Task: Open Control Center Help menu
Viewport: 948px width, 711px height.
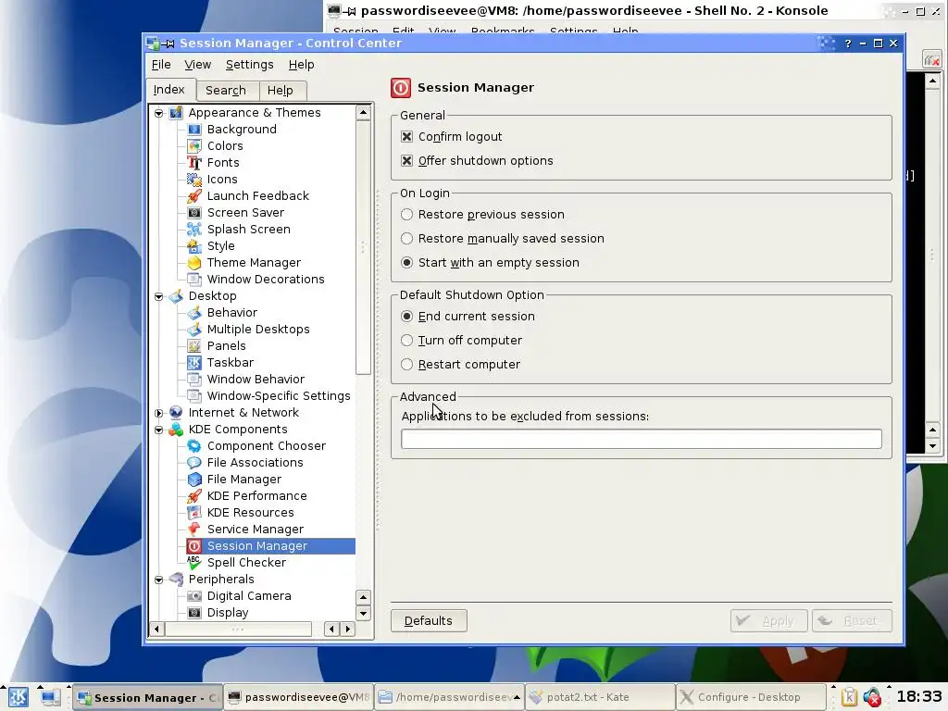Action: pyautogui.click(x=301, y=65)
